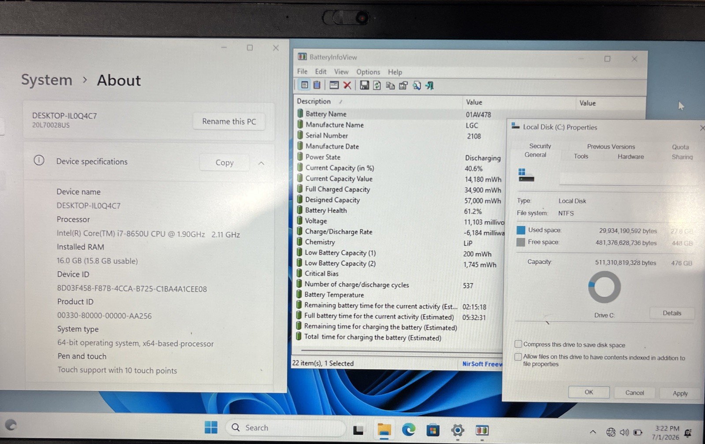Image resolution: width=705 pixels, height=444 pixels.
Task: Select the General tab in Properties
Action: point(535,155)
